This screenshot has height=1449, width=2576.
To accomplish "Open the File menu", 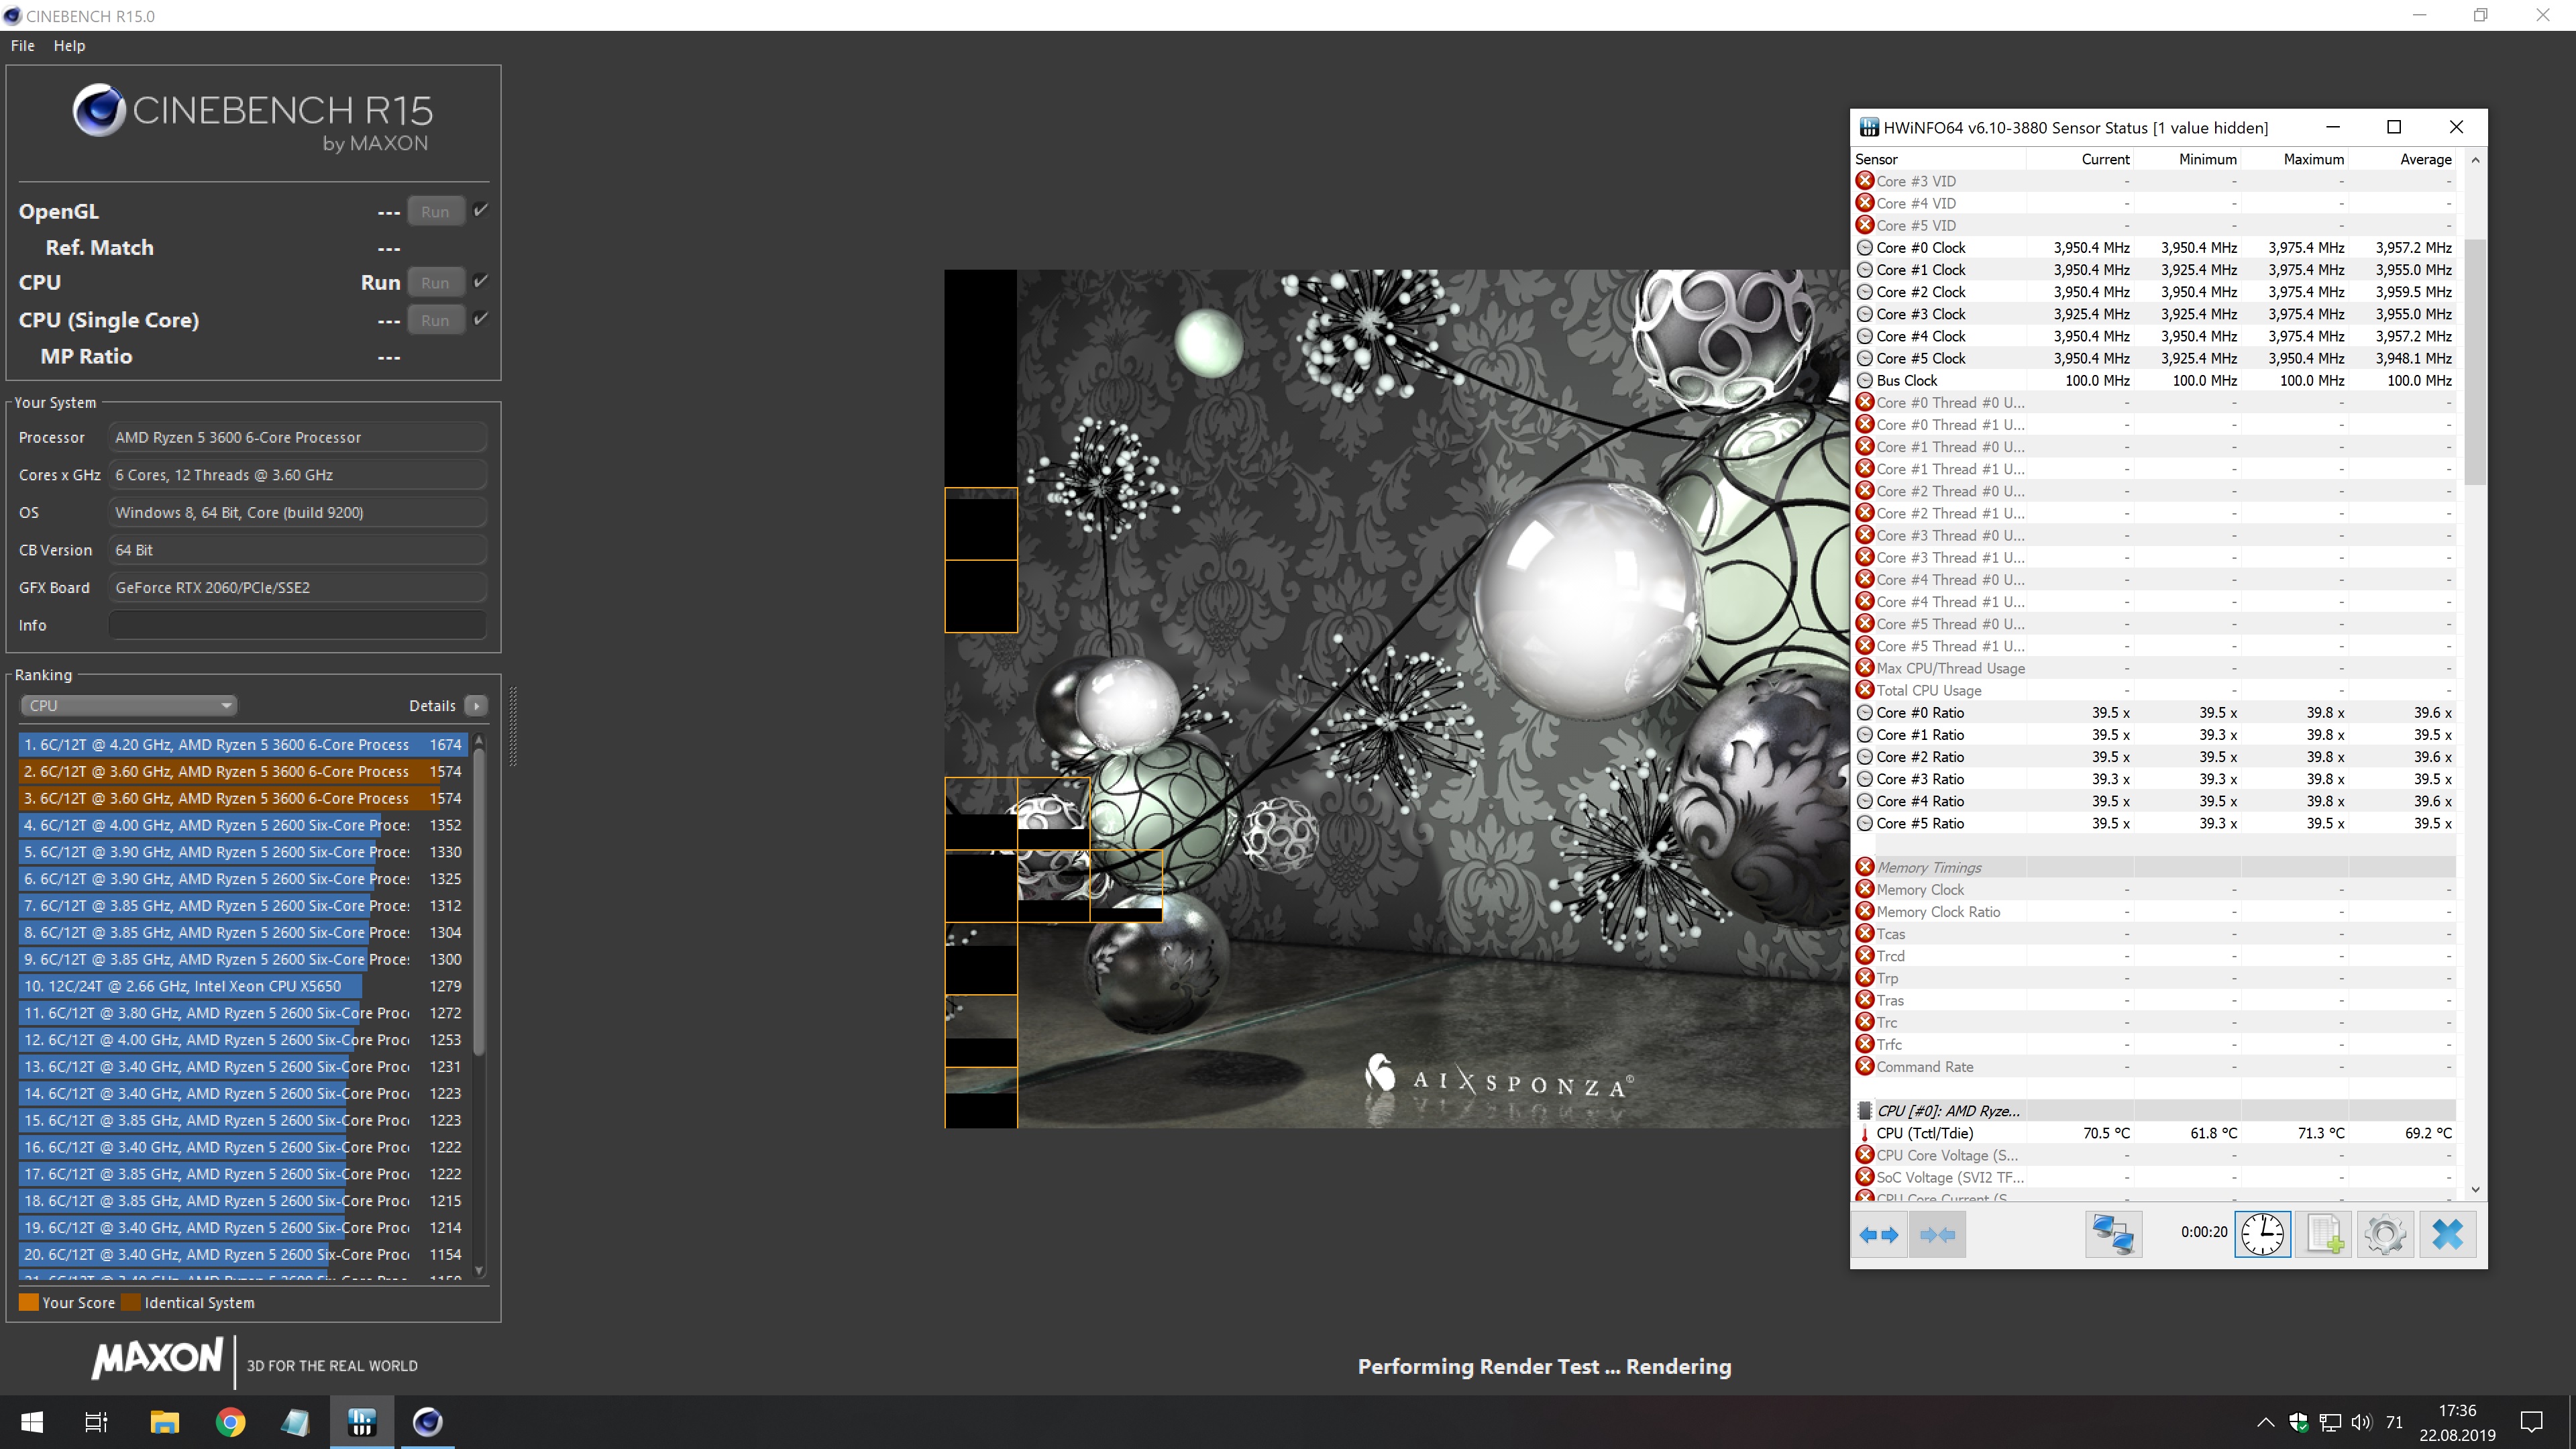I will point(22,46).
